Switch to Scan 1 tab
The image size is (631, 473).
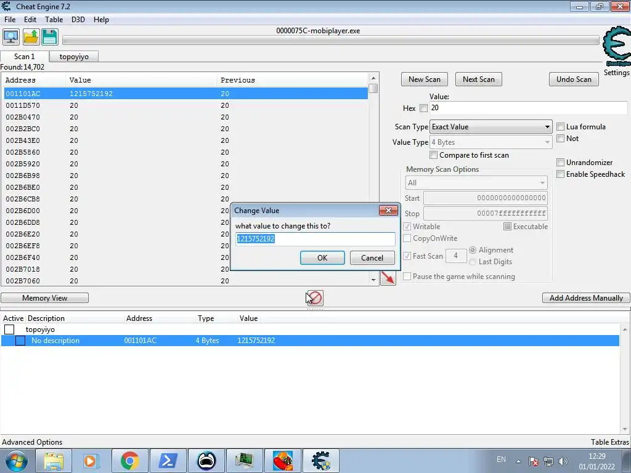point(24,56)
